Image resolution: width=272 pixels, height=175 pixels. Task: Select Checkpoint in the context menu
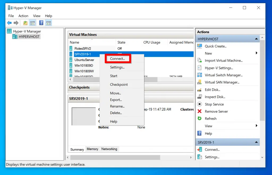click(x=119, y=85)
